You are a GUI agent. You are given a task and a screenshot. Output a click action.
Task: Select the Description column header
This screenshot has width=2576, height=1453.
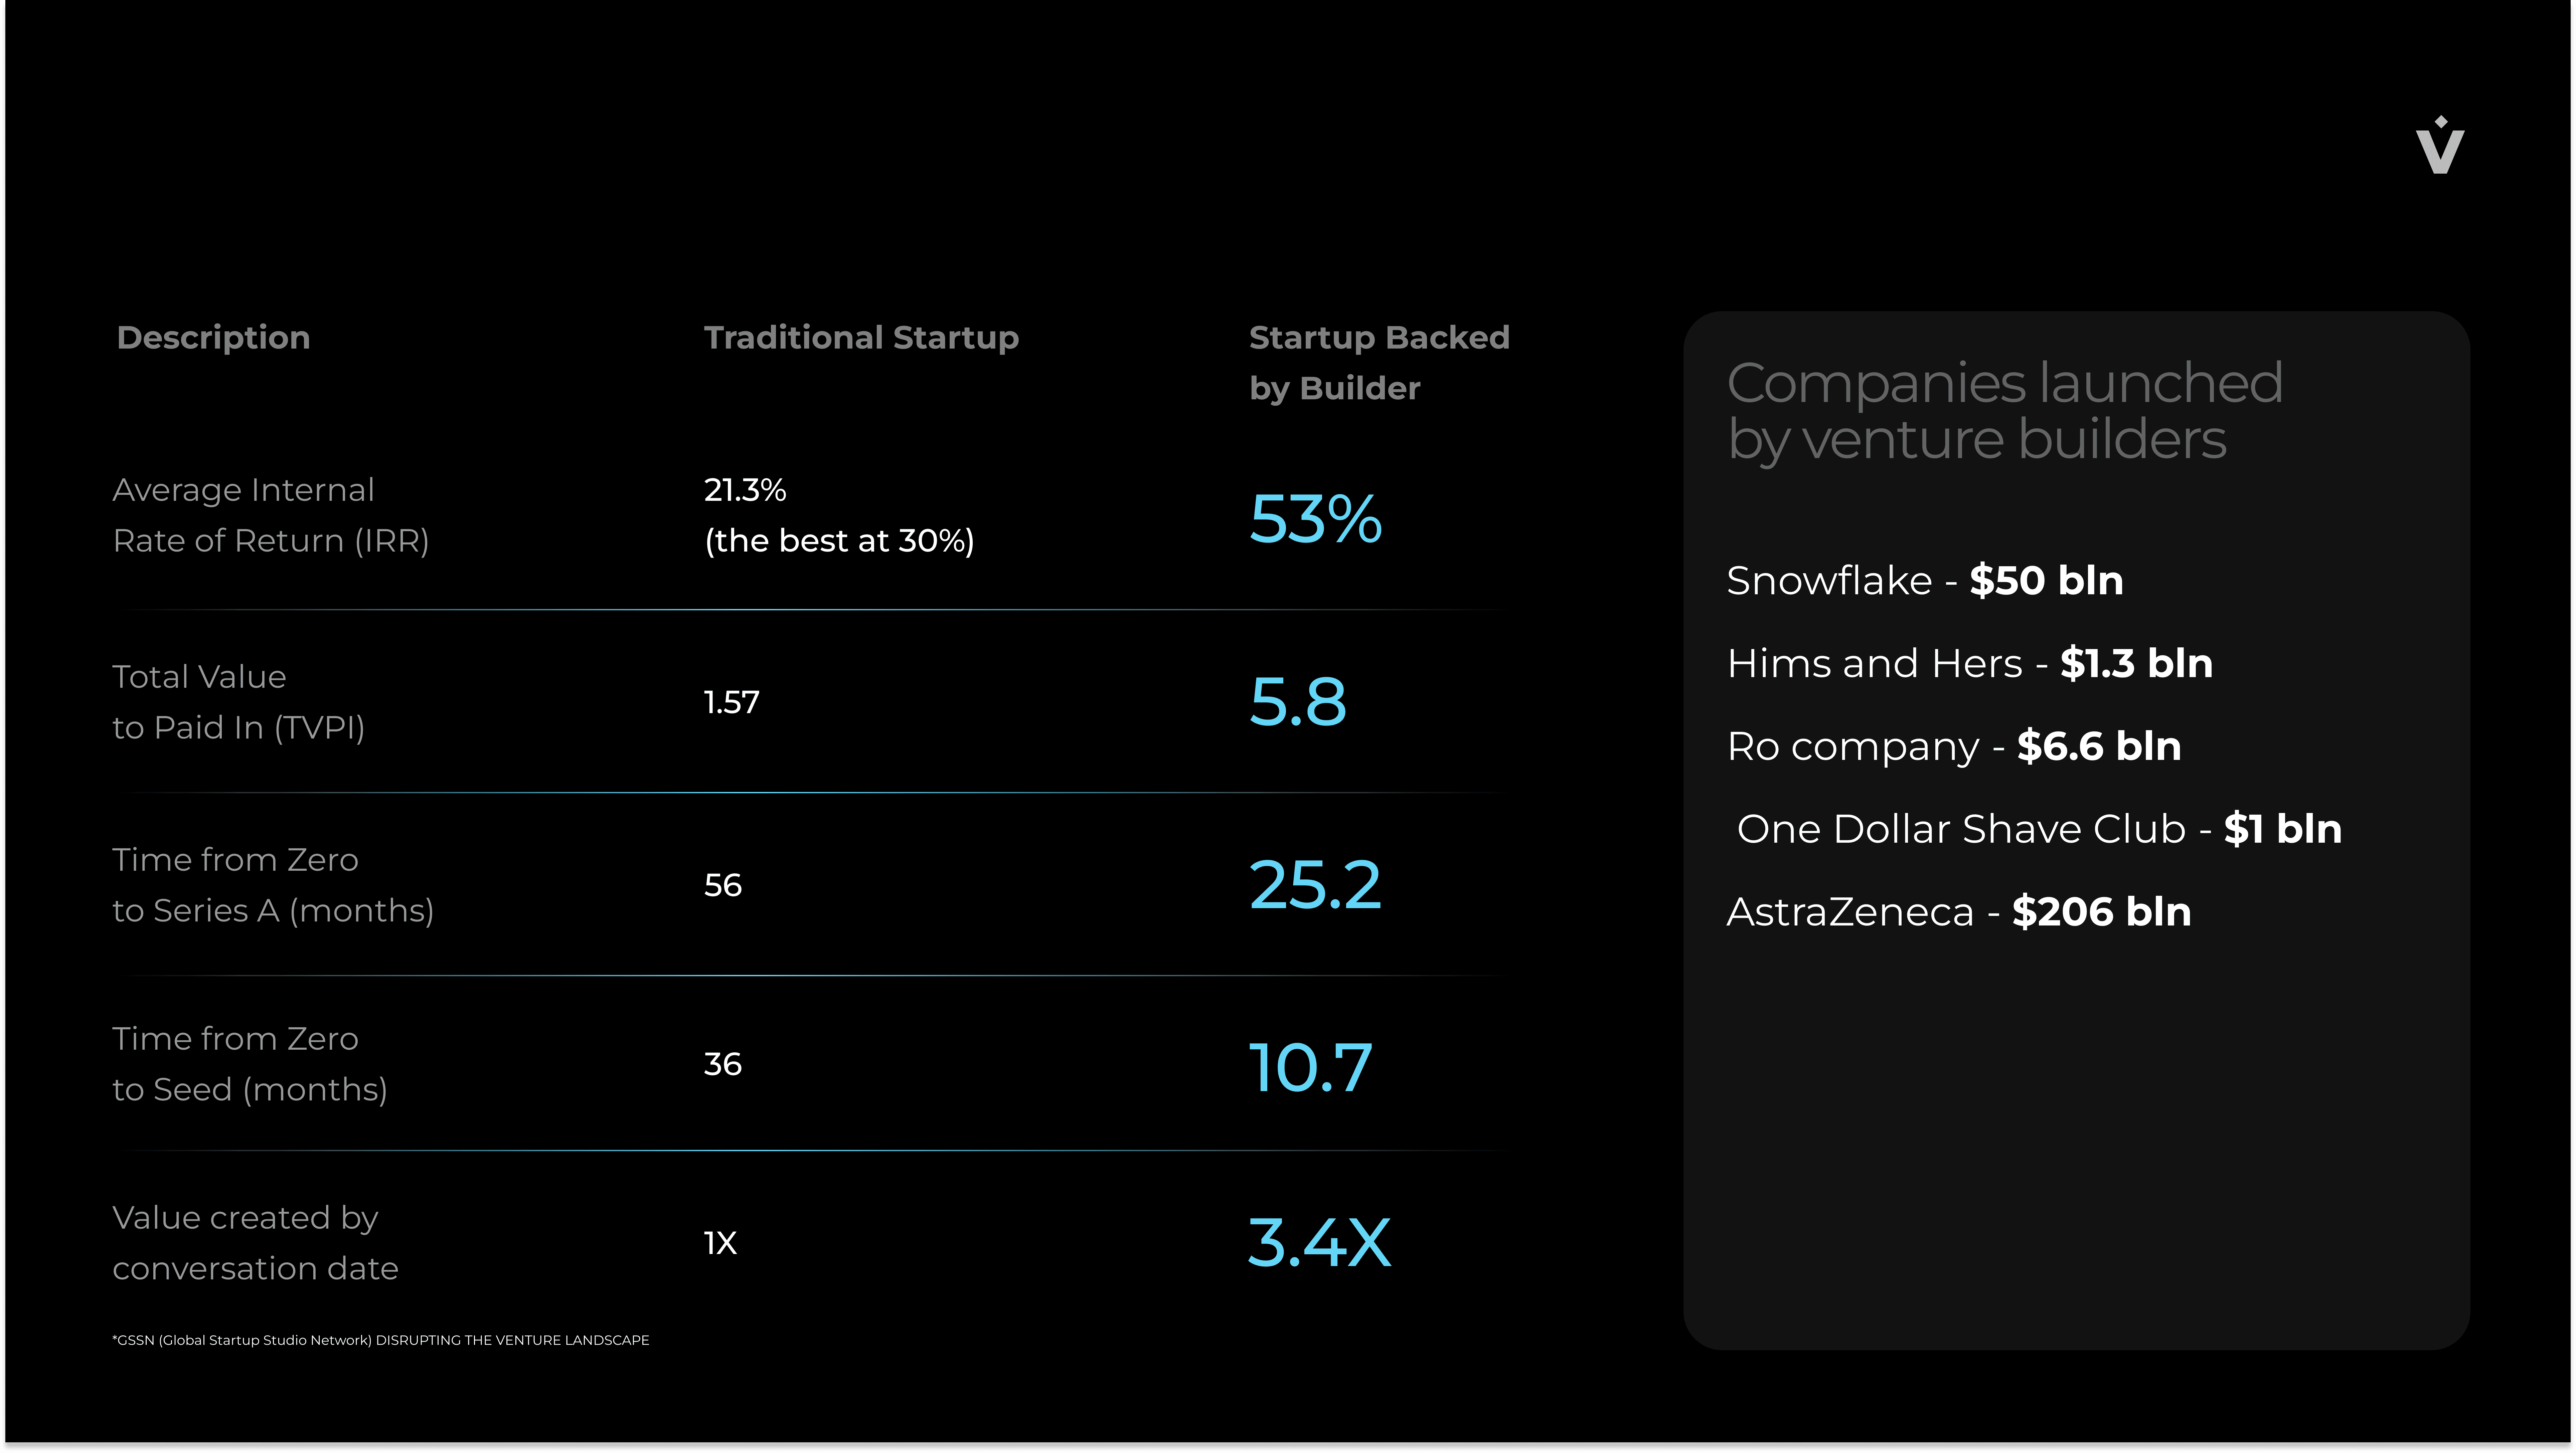point(213,338)
